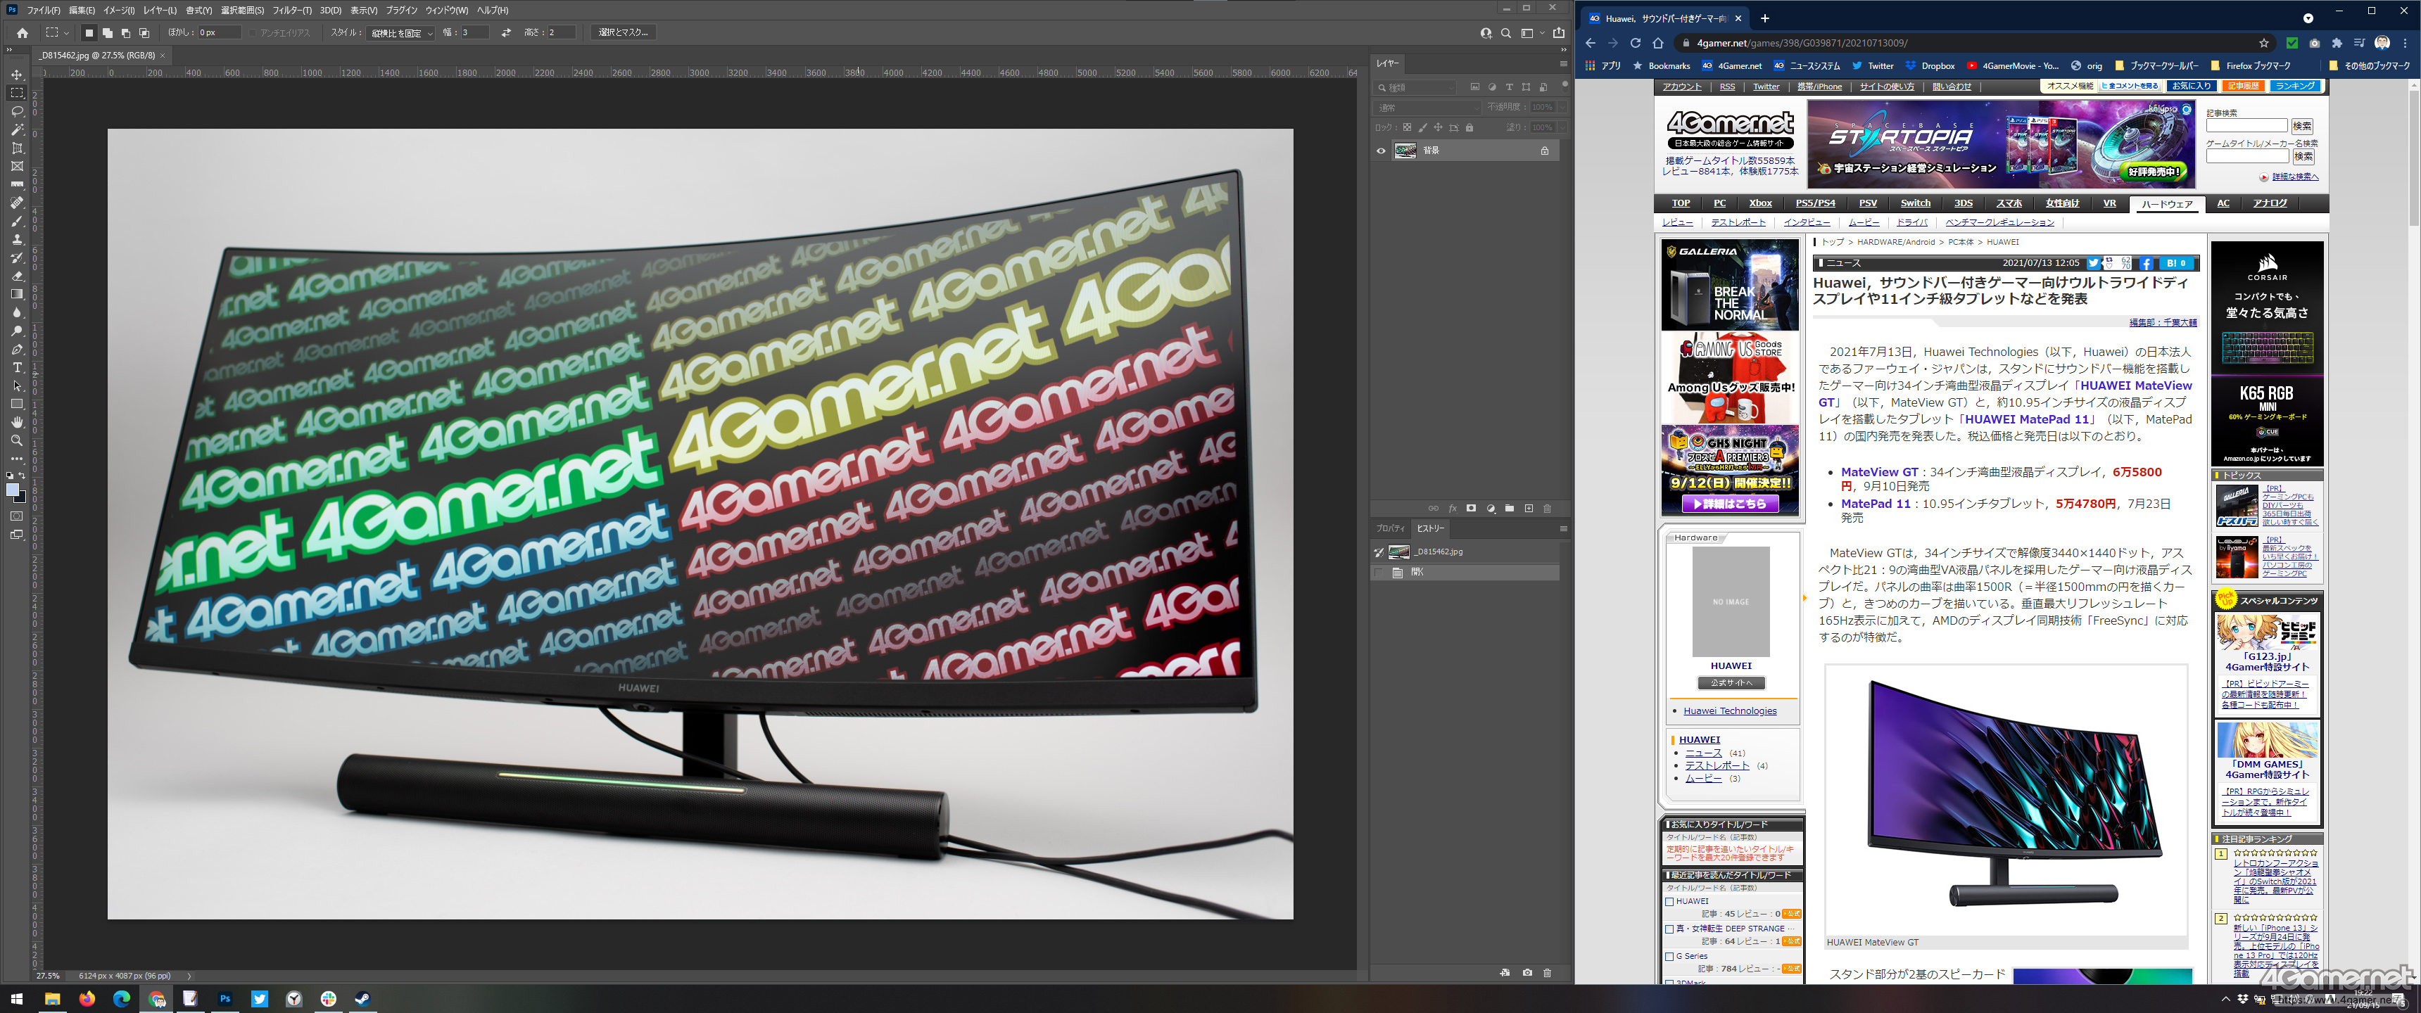Tick the HUAWEI checkbox in recently read titles

tap(1670, 901)
